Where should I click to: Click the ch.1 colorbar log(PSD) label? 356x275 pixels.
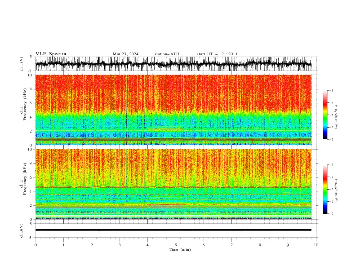336,117
